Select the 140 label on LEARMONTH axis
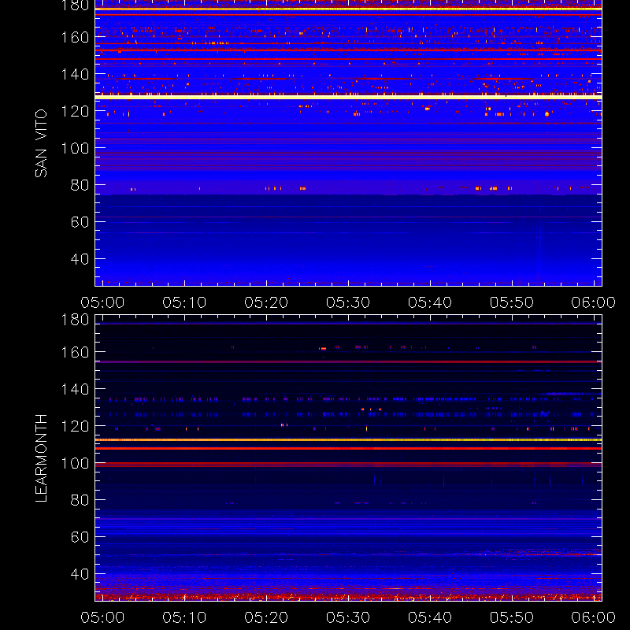630x630 pixels. pos(75,389)
